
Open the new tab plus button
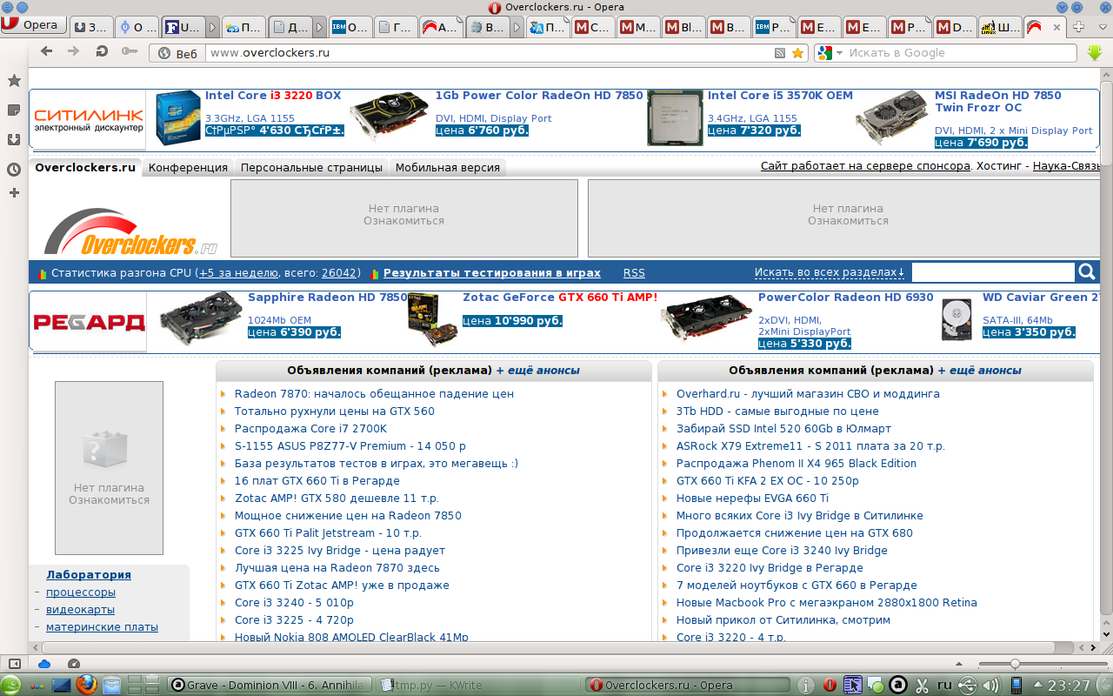coord(1078,27)
